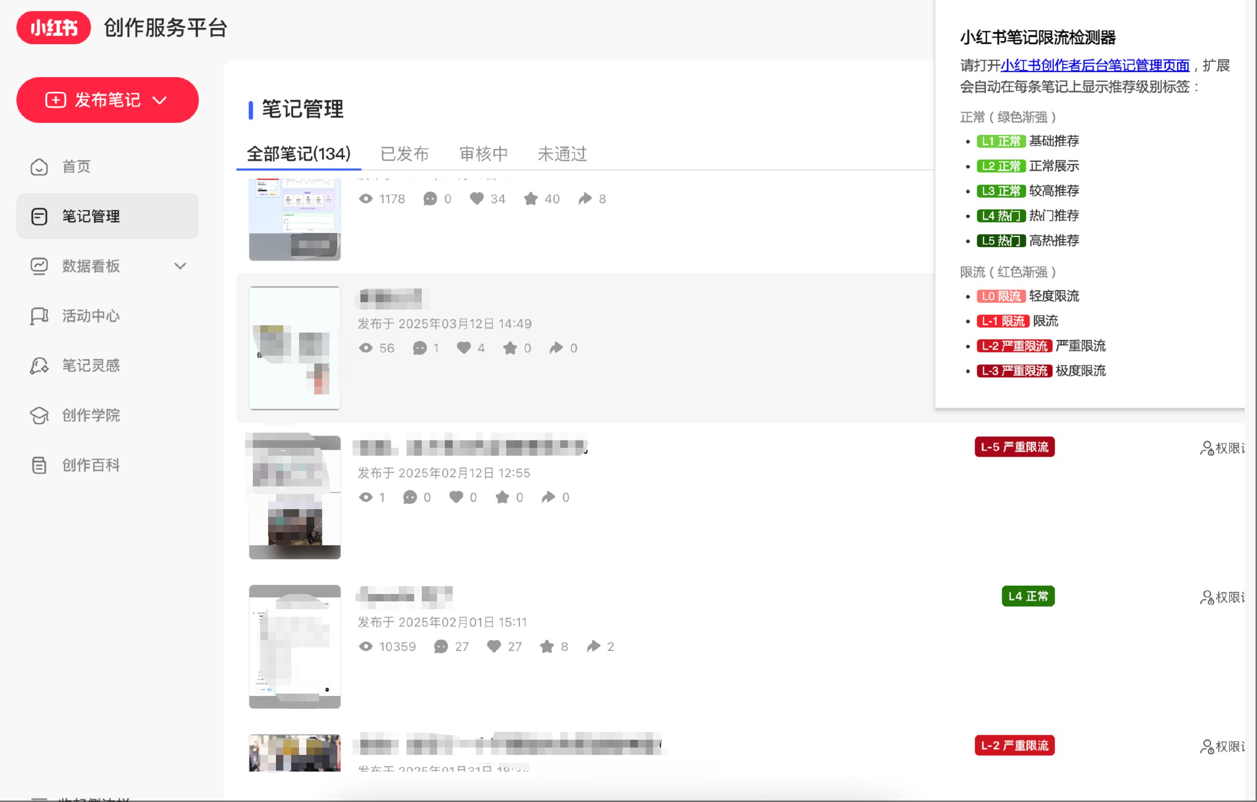Click the 小红书 logo
This screenshot has height=802, width=1257.
coord(53,27)
